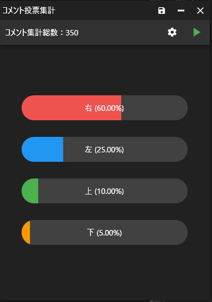Image resolution: width=212 pixels, height=302 pixels.
Task: Minimize the コメント投票集計 window
Action: tap(181, 11)
